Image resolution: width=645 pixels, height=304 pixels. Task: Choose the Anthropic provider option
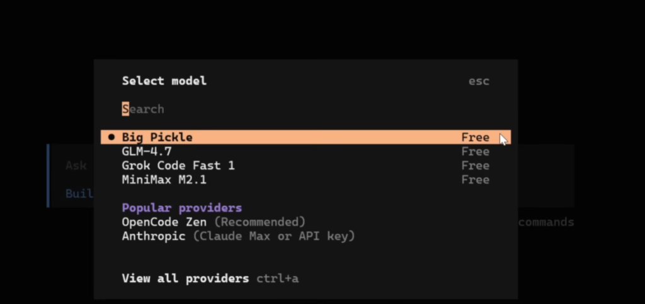coord(154,236)
